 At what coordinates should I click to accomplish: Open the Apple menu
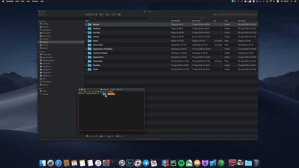(3, 1)
